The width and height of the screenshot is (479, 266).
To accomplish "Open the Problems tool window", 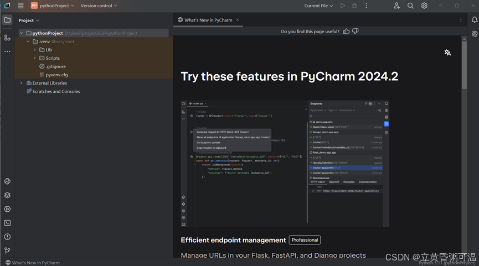I will point(7,237).
